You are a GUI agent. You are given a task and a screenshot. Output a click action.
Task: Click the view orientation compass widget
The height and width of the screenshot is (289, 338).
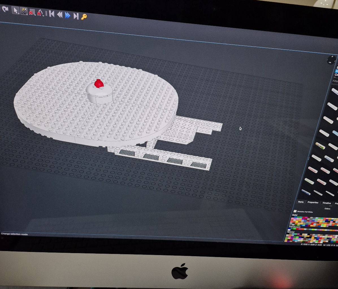pyautogui.click(x=331, y=60)
